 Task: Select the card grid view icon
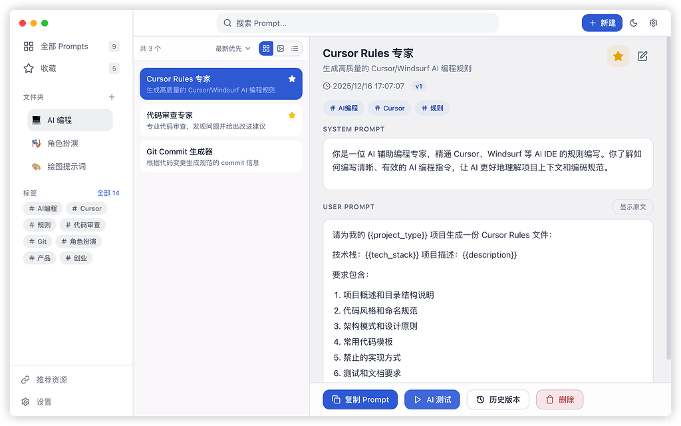point(266,49)
